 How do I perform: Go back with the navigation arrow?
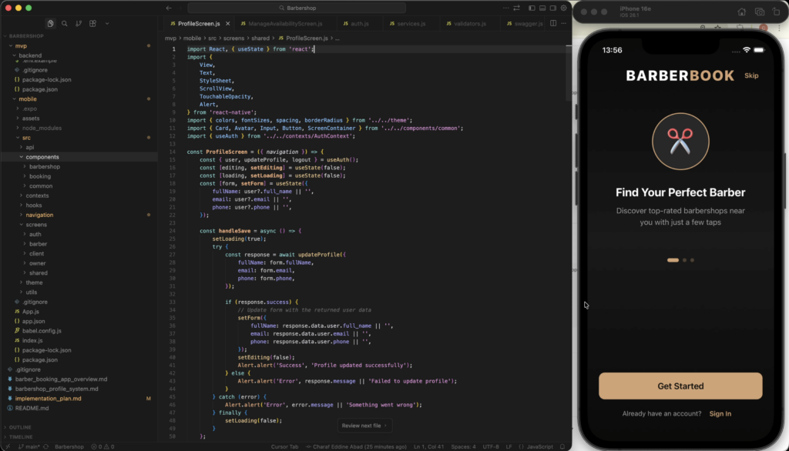coord(169,8)
